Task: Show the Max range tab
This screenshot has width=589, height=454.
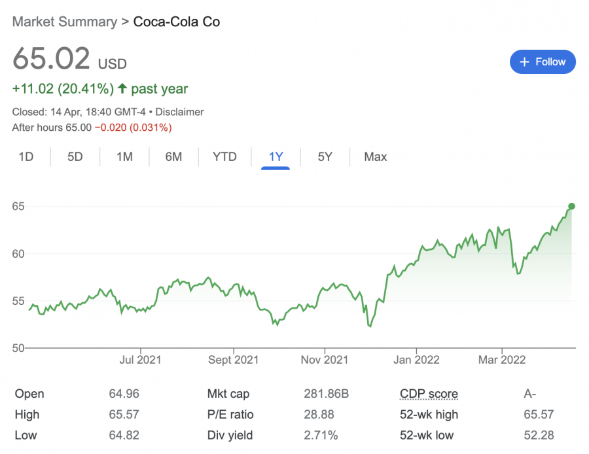Action: (x=375, y=156)
